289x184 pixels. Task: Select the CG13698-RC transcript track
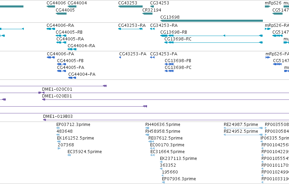(213, 42)
